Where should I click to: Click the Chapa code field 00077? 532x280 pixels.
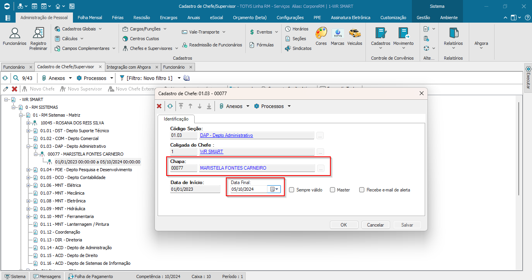point(184,168)
